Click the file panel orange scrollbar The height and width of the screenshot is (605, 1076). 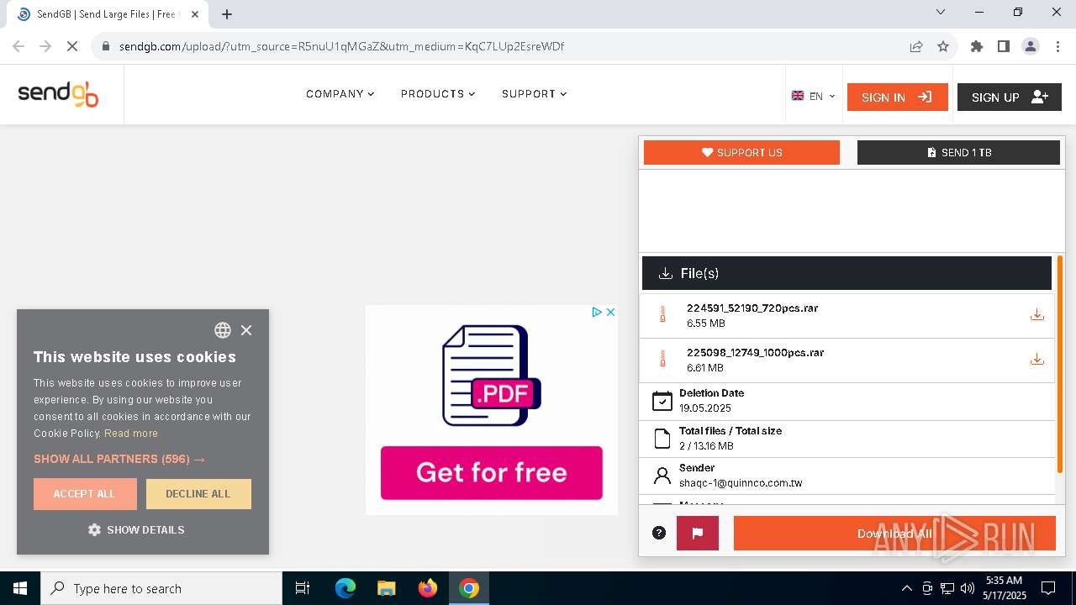pyautogui.click(x=1060, y=365)
